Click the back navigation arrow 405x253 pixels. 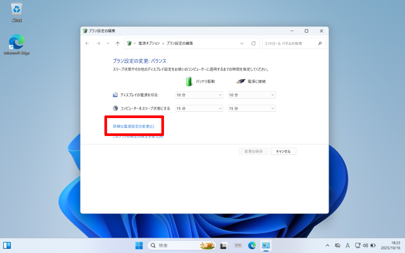coord(88,43)
